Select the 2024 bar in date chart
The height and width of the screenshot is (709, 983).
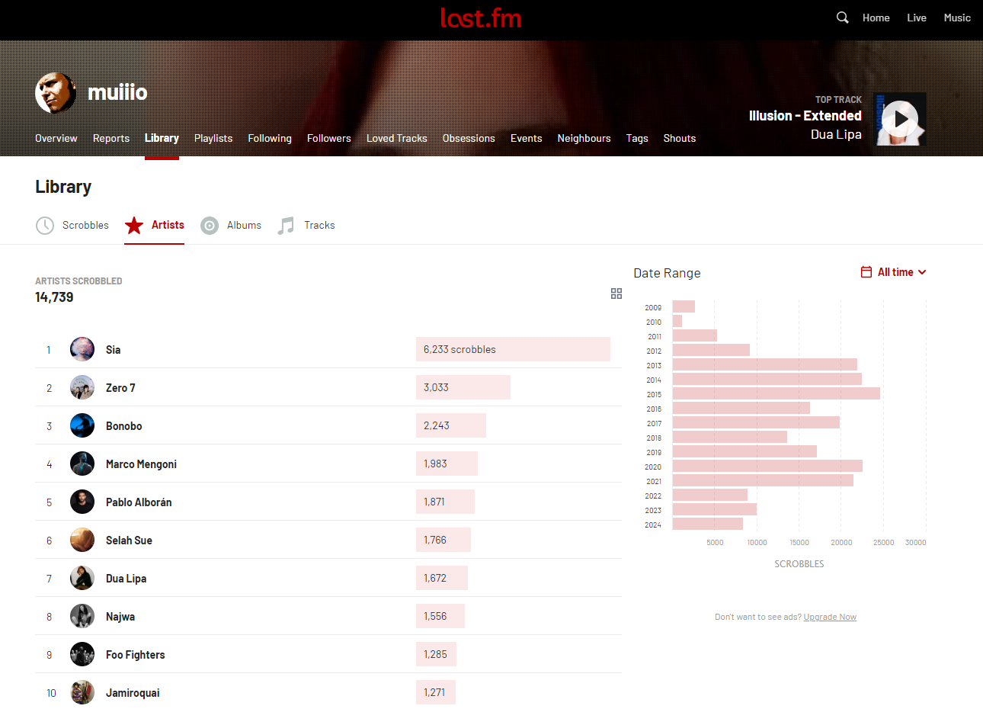pos(707,524)
